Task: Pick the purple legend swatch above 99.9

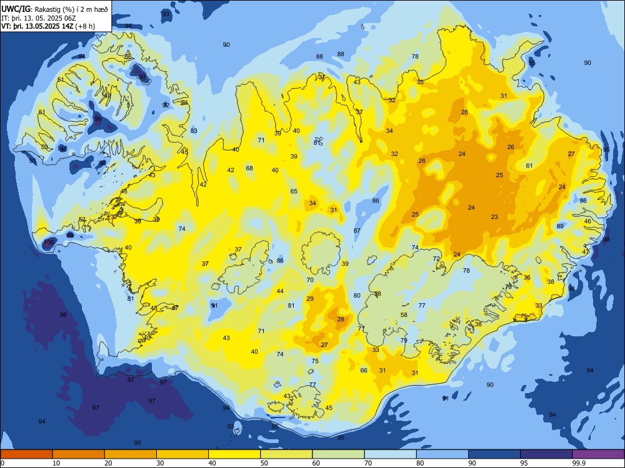Action: (x=598, y=454)
